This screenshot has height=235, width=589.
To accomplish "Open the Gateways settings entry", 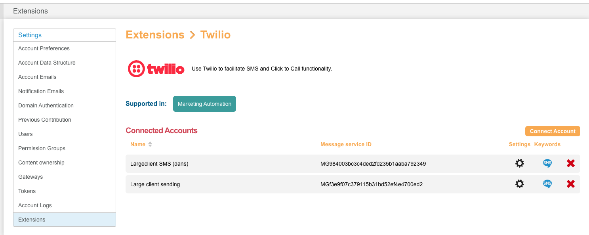I will click(x=30, y=177).
